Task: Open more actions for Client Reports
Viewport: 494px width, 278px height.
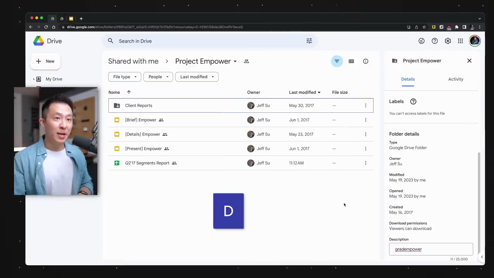Action: pyautogui.click(x=365, y=105)
